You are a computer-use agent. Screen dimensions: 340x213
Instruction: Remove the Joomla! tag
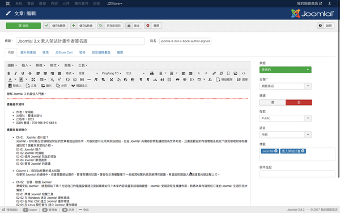(276, 151)
